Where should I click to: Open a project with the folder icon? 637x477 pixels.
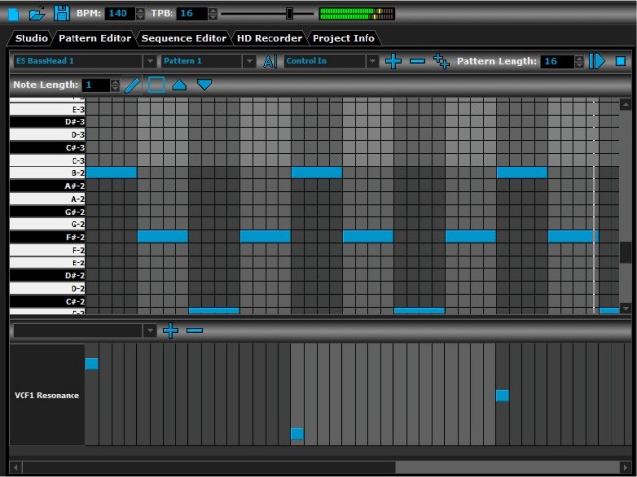37,14
